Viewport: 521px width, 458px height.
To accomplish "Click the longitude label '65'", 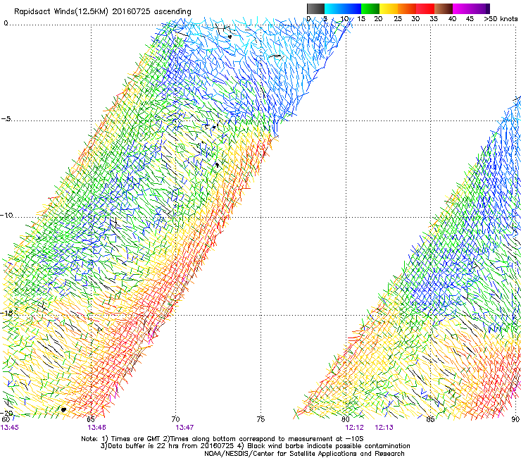I will click(x=91, y=419).
